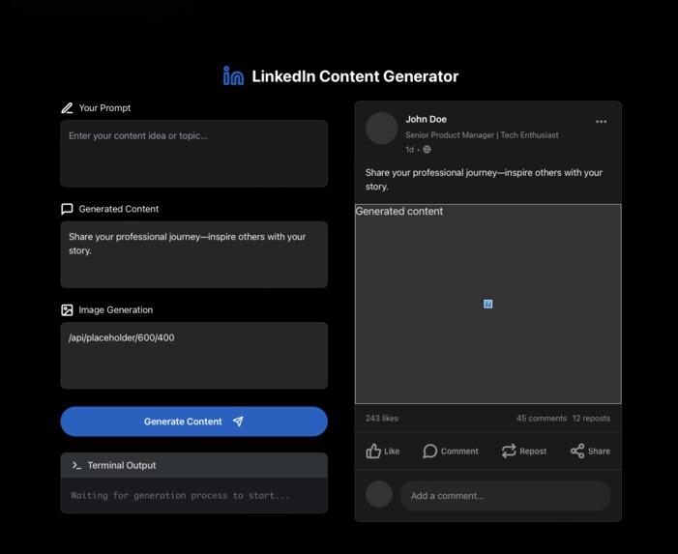
Task: Focus the Your Prompt text area
Action: tap(194, 154)
